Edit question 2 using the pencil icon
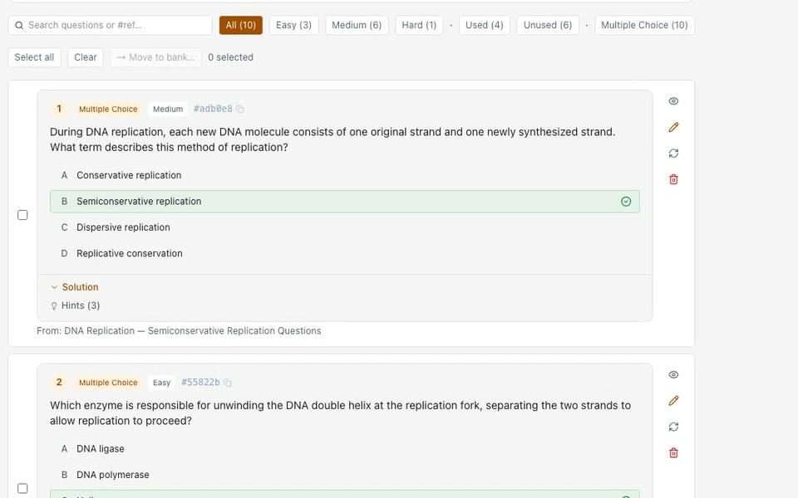 point(673,400)
